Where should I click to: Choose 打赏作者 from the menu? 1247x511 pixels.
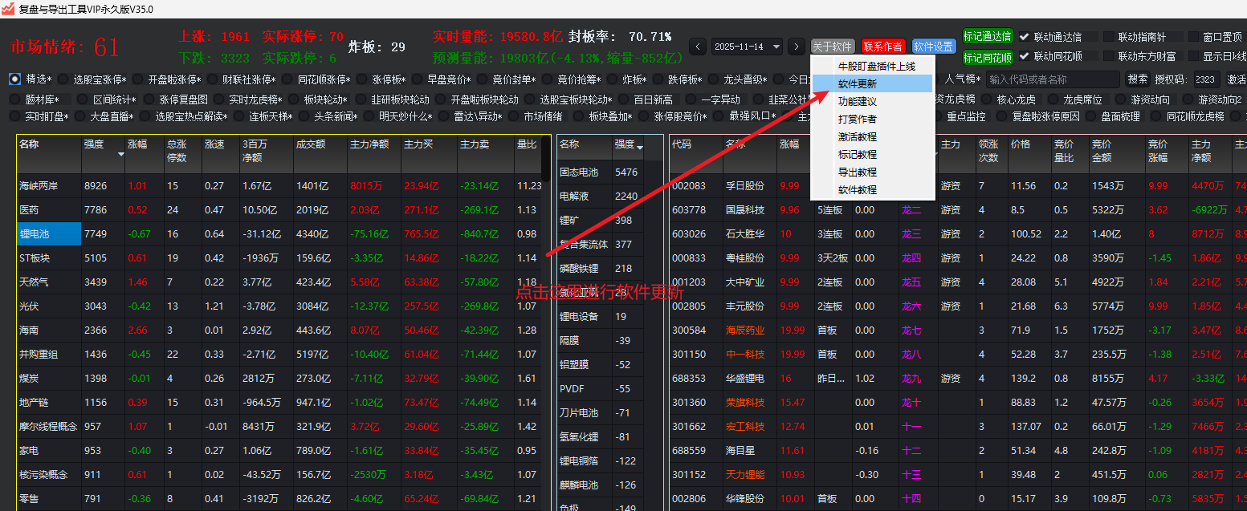[874, 119]
